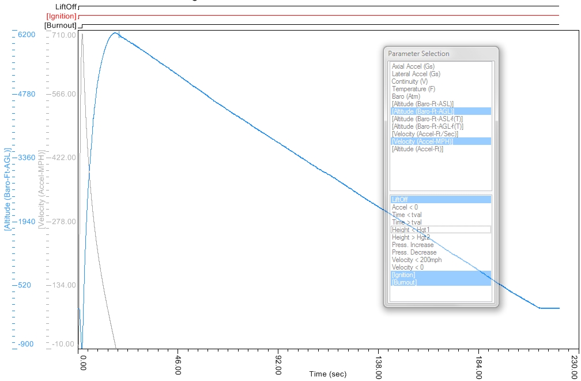
Task: Select the Time > tval event
Action: [x=440, y=222]
